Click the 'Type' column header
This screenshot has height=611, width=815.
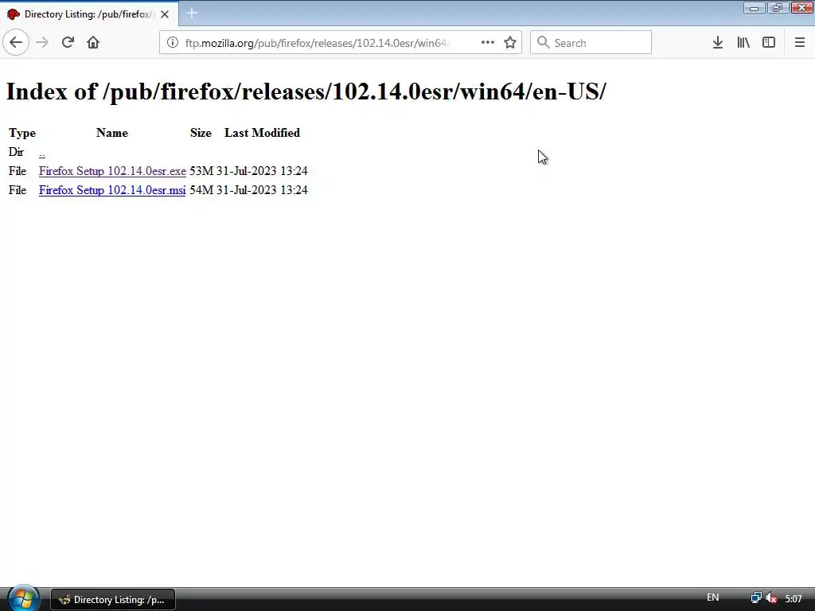(x=21, y=133)
